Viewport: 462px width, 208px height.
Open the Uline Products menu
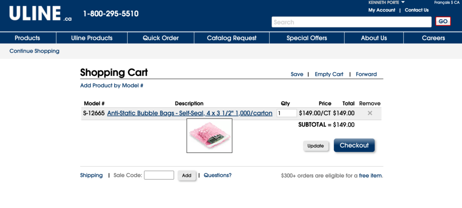92,38
